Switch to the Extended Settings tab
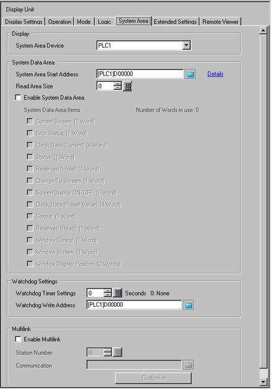271x389 pixels. coord(175,22)
